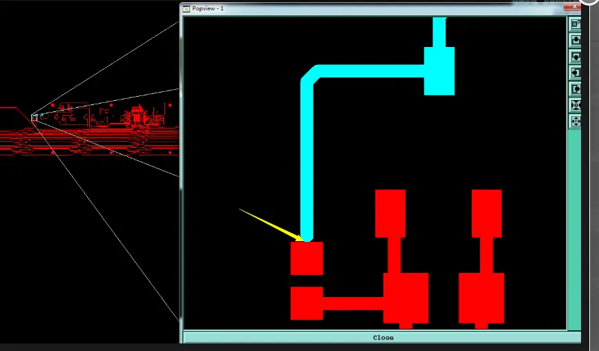Select the tall red pad on the far right

486,214
